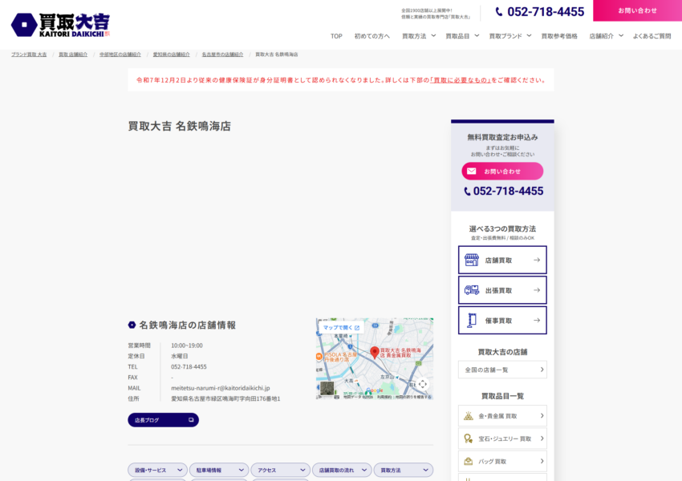Image resolution: width=682 pixels, height=481 pixels.
Task: Click the gem icon for 宝石・ジュエリー 買取
Action: pyautogui.click(x=469, y=439)
